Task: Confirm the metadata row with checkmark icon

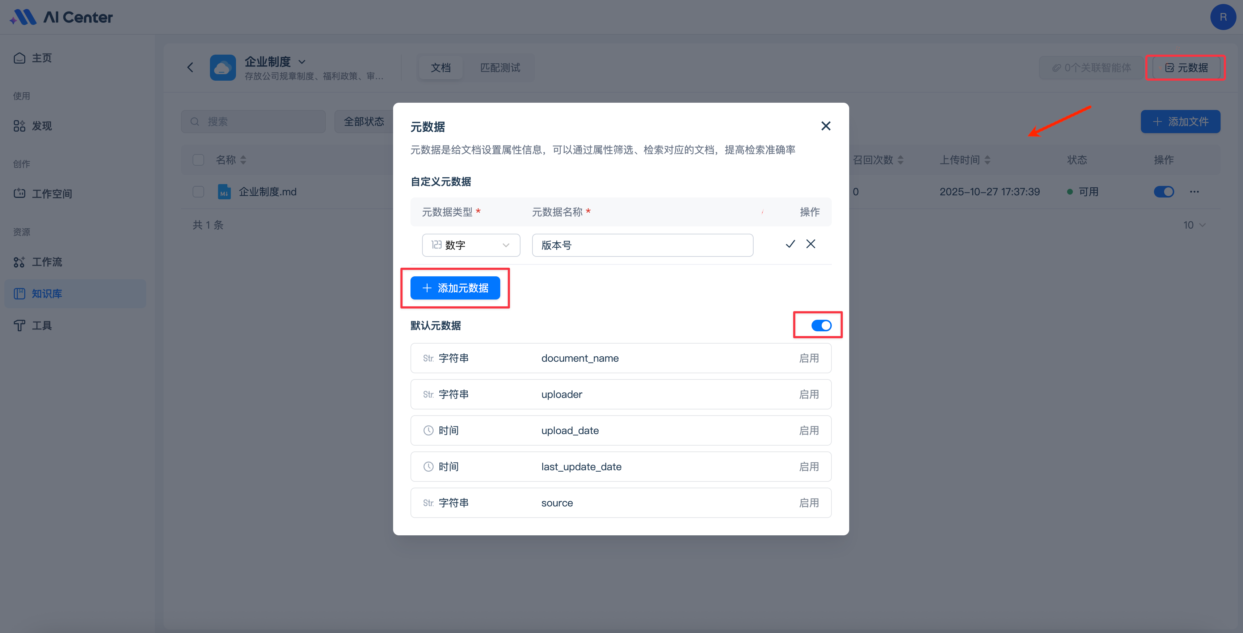Action: click(790, 244)
